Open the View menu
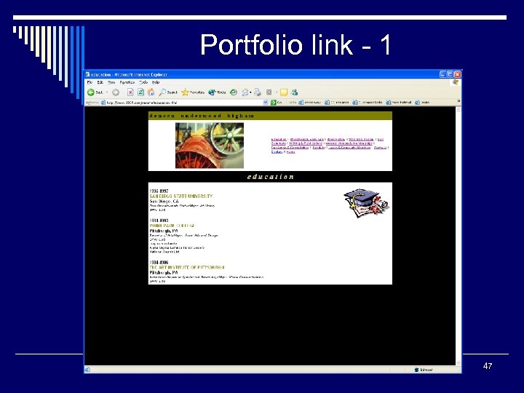This screenshot has height=393, width=524. tap(111, 82)
